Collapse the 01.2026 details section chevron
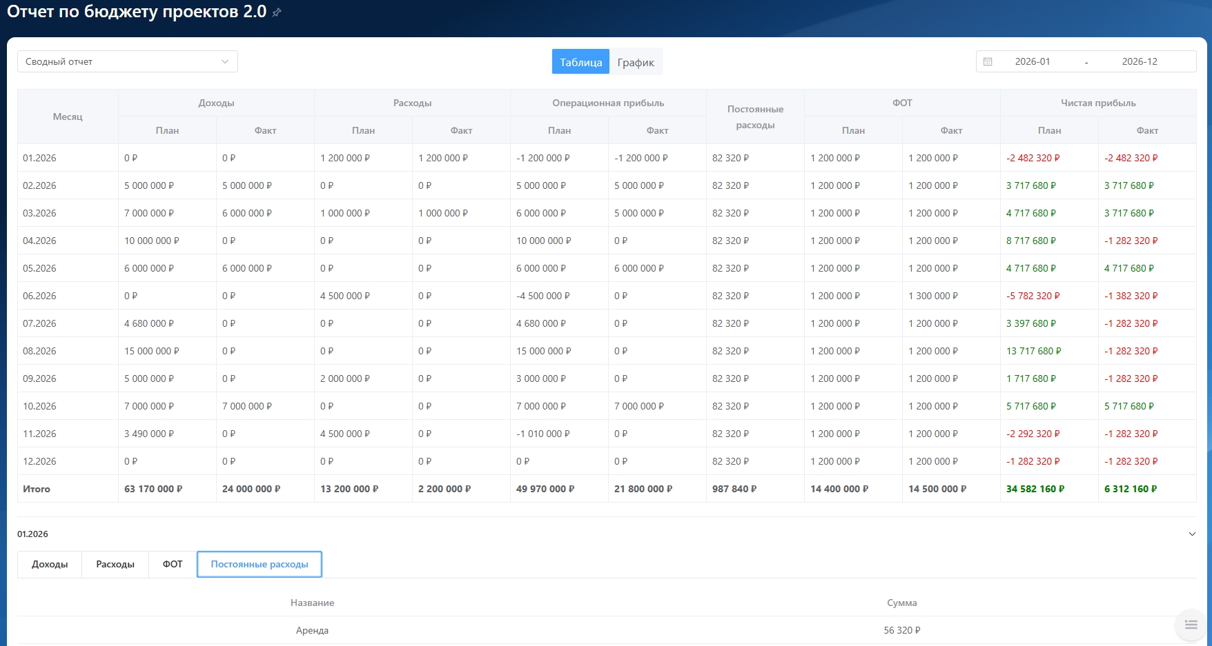This screenshot has width=1212, height=646. click(x=1191, y=534)
